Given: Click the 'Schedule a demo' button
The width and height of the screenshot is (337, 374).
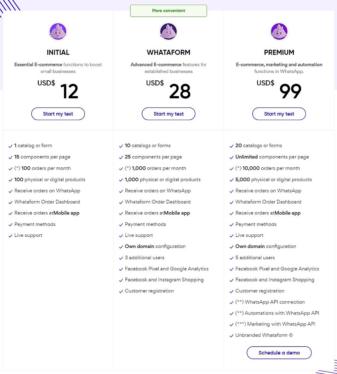Looking at the screenshot, I should [x=279, y=353].
